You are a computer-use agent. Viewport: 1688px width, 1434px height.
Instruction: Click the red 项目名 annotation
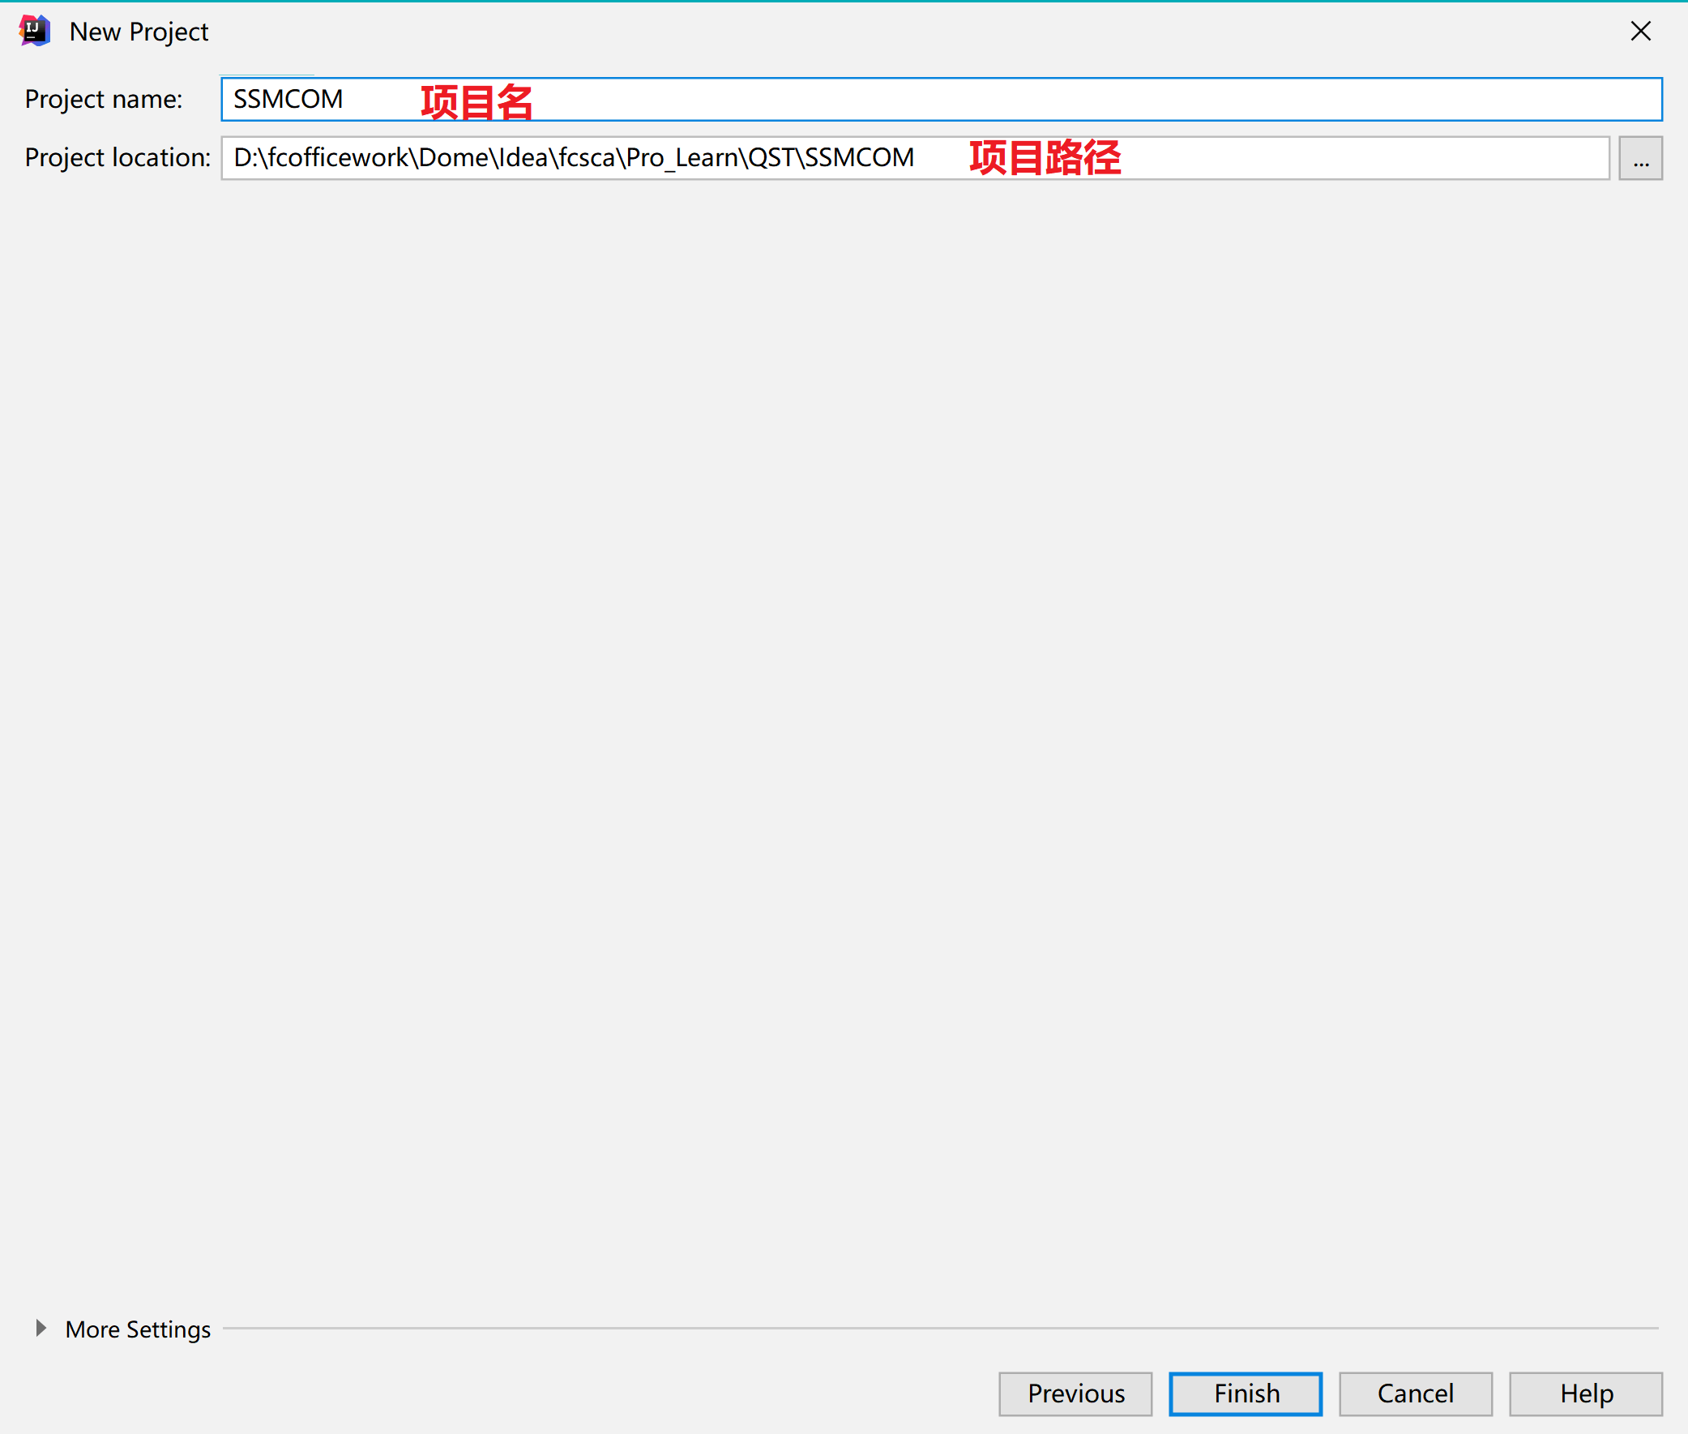pos(476,103)
